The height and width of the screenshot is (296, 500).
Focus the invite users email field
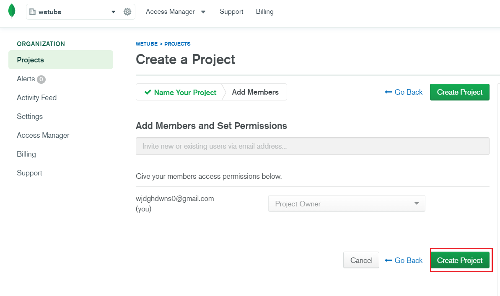(312, 147)
